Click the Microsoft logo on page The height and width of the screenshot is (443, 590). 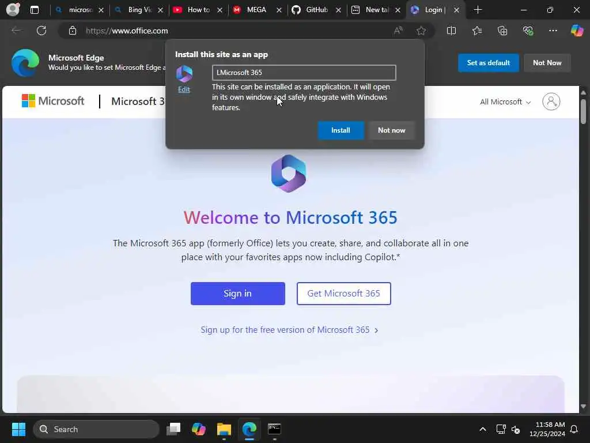pyautogui.click(x=52, y=101)
